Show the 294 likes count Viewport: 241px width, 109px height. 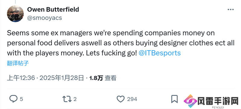point(132,99)
